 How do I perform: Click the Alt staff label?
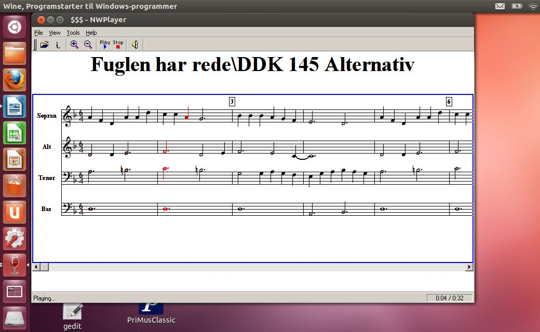(47, 147)
